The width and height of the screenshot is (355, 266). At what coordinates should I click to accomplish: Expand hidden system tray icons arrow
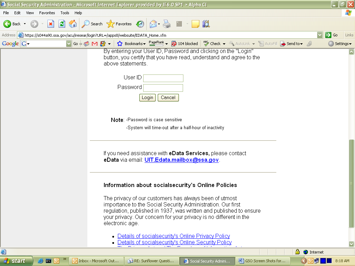coord(304,261)
